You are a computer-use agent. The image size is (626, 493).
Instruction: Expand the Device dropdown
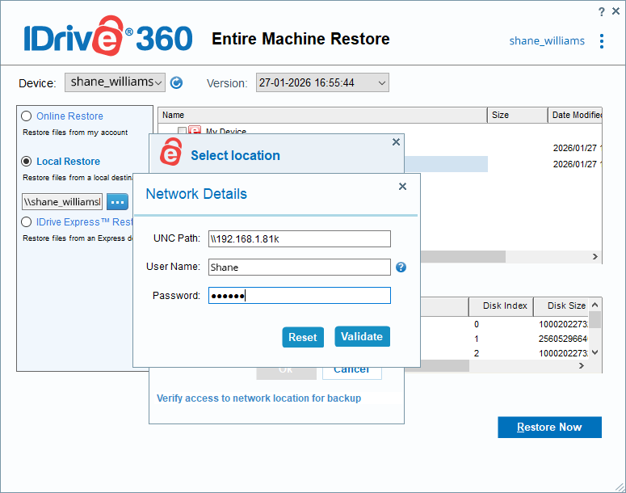point(115,82)
